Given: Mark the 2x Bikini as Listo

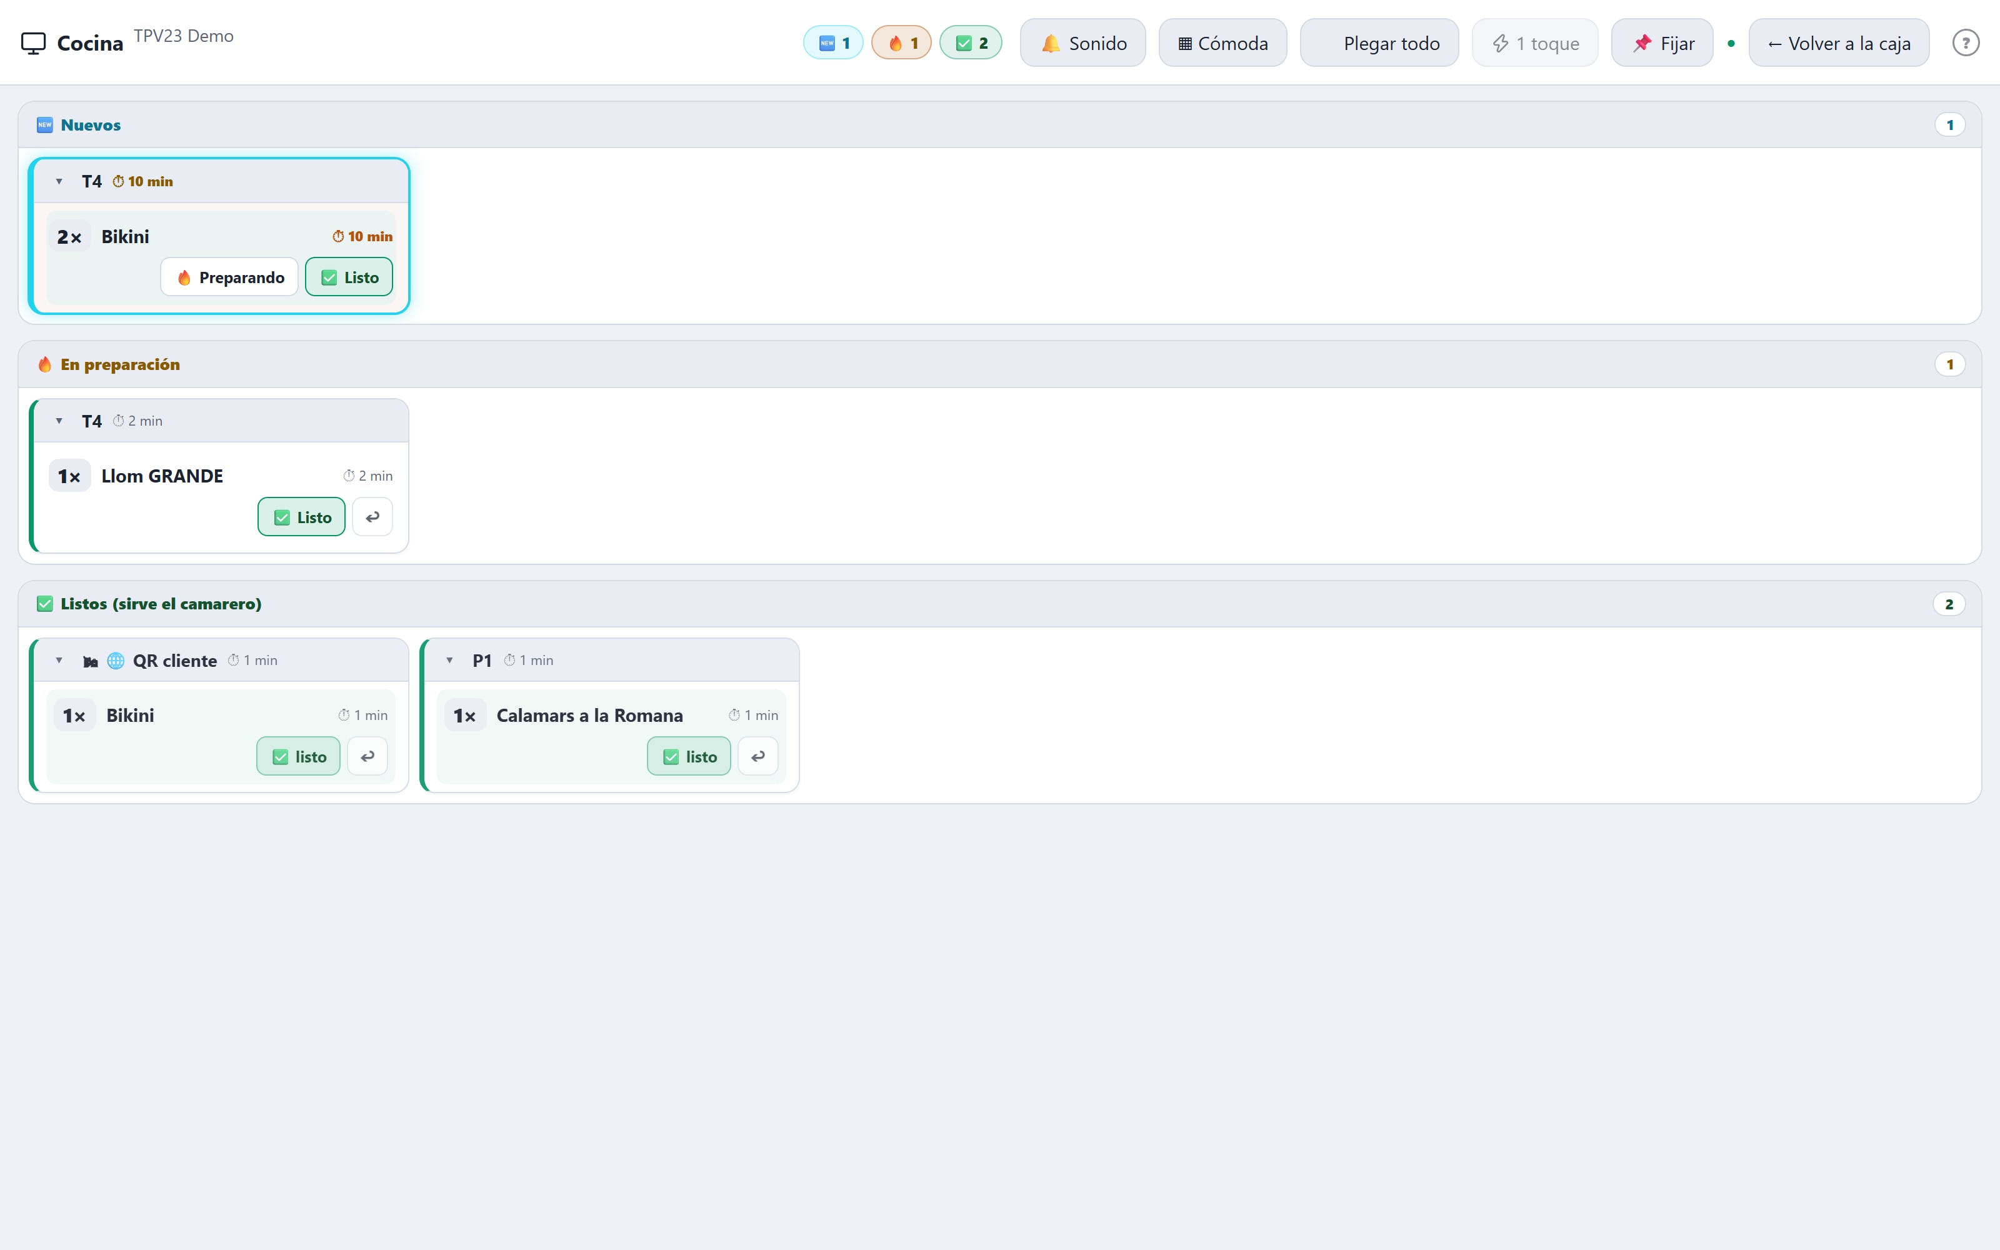Looking at the screenshot, I should point(349,277).
